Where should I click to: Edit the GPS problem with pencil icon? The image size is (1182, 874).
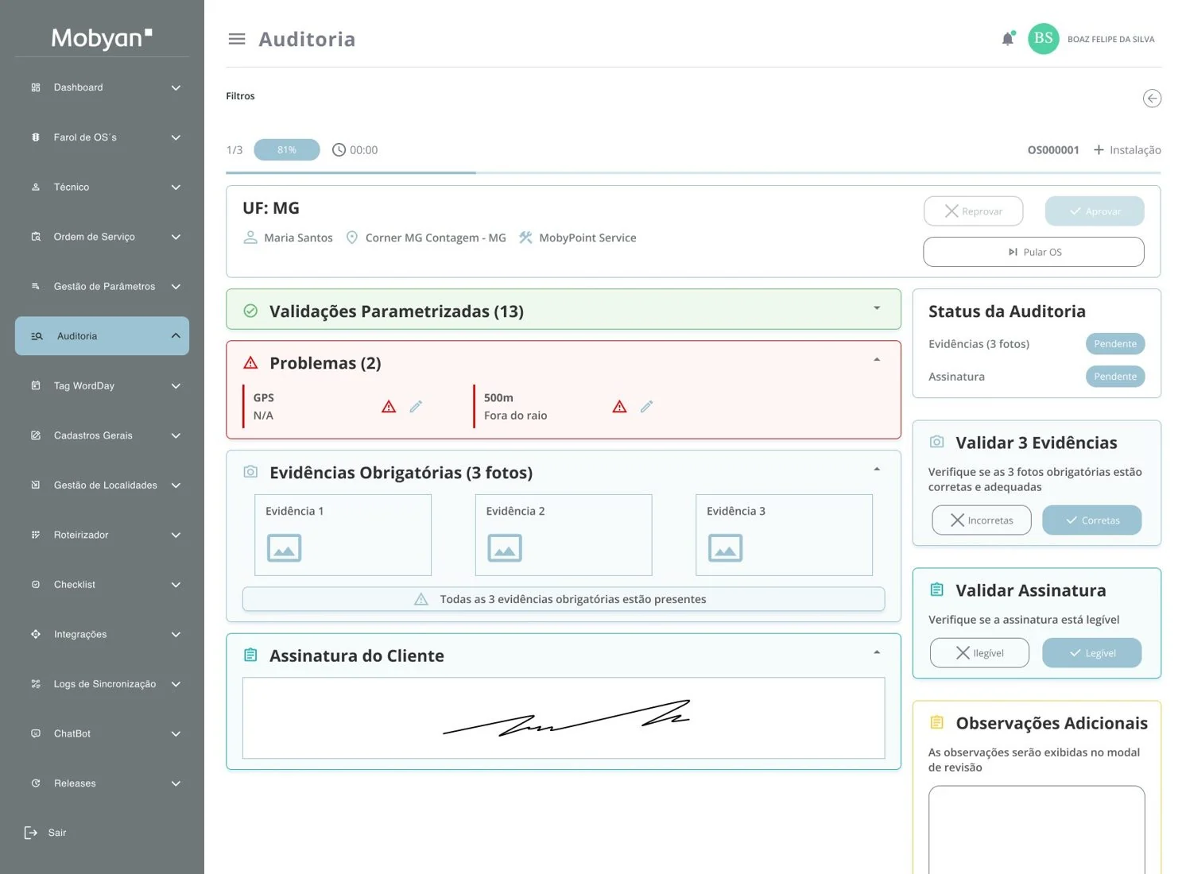tap(416, 407)
